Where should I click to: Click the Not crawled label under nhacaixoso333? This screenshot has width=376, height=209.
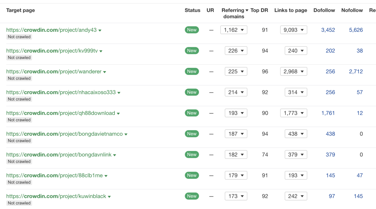point(19,99)
